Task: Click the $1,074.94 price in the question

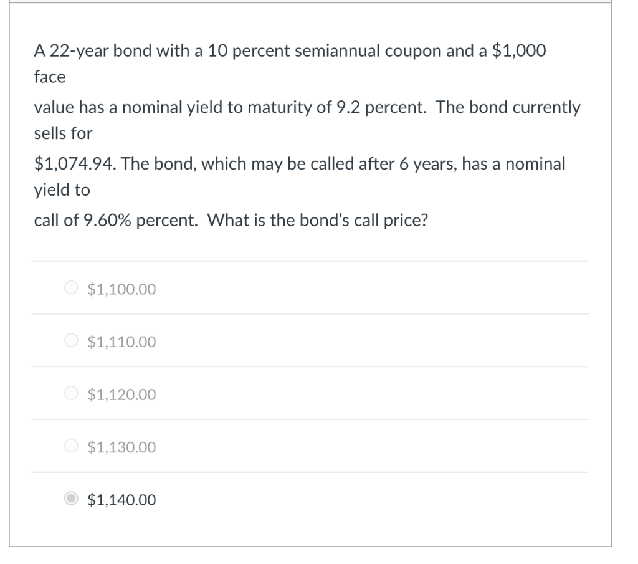Action: click(75, 164)
